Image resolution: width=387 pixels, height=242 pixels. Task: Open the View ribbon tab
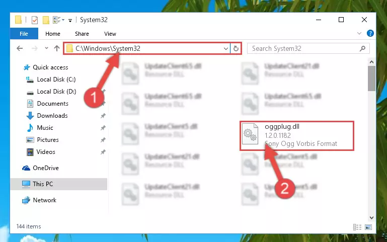click(x=110, y=34)
